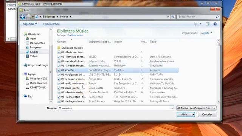Click Bibliotecas in the address breadcrumb
This screenshot has width=242, height=136.
[49, 17]
